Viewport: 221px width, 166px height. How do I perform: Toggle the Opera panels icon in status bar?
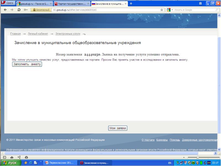point(4,157)
